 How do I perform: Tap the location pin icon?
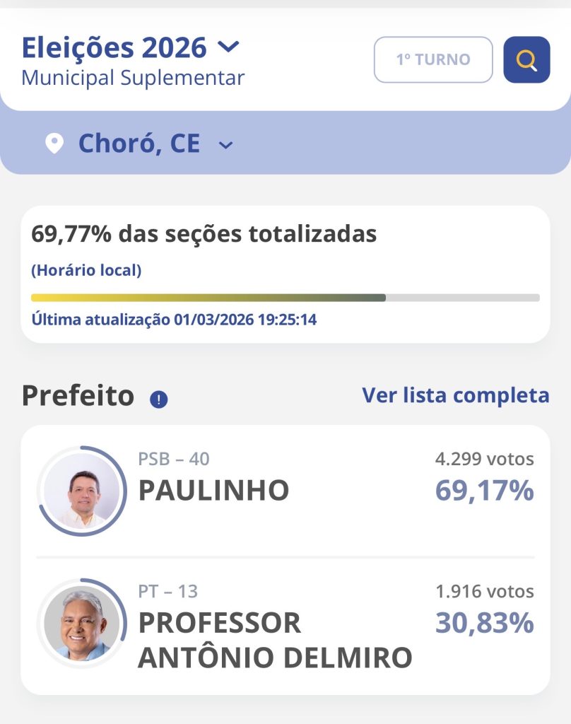tap(54, 144)
